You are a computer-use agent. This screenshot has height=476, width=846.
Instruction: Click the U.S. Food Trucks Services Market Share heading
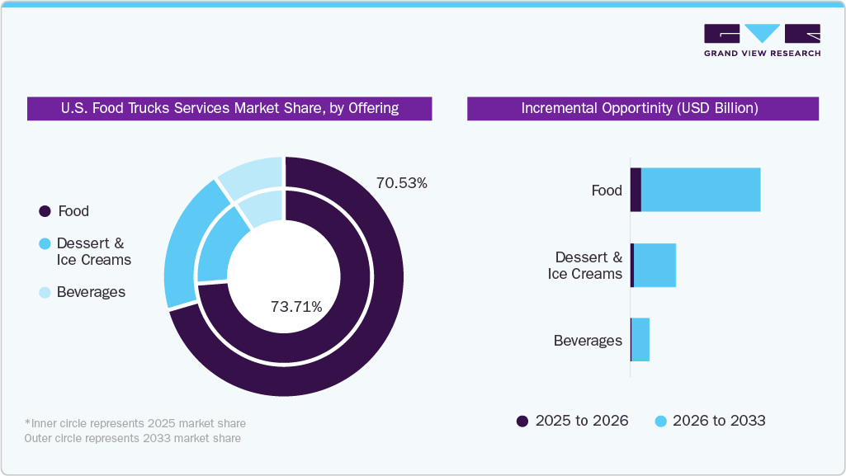[x=229, y=108]
